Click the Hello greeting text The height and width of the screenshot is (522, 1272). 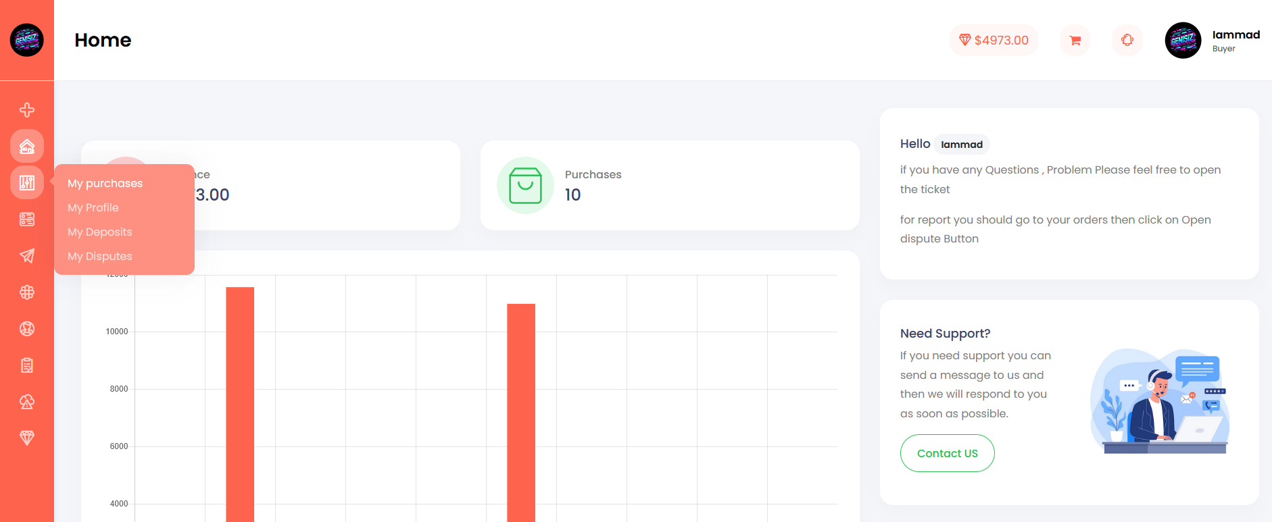915,144
